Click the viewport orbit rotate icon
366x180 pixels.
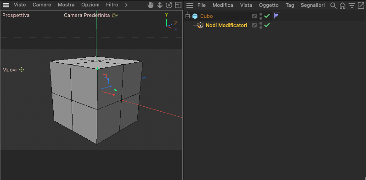(169, 5)
